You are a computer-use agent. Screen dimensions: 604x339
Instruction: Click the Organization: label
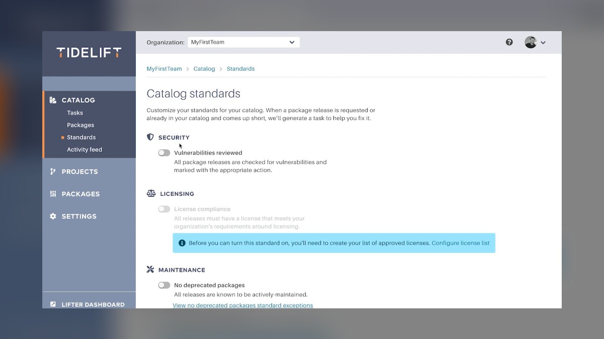pyautogui.click(x=166, y=43)
